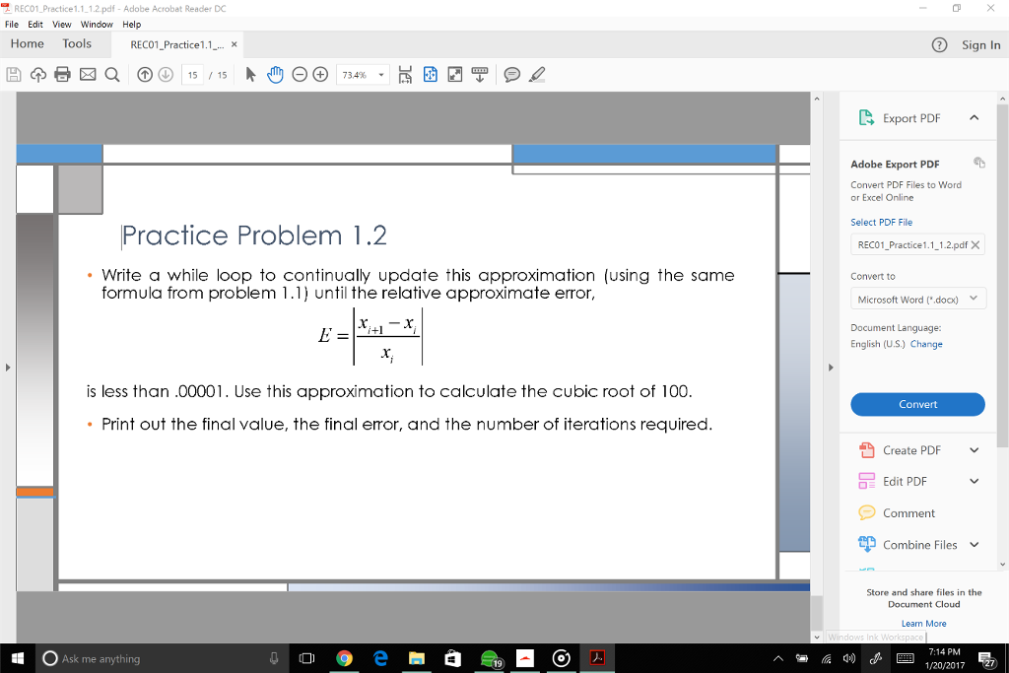Print the PDF document
1009x673 pixels.
pos(61,74)
